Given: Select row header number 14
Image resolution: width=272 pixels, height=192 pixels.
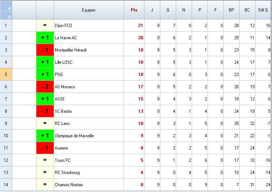Looking at the screenshot, I should (6, 185).
